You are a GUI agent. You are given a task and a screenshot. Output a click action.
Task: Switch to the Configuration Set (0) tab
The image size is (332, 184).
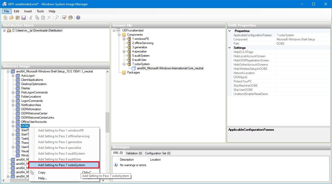click(158, 153)
